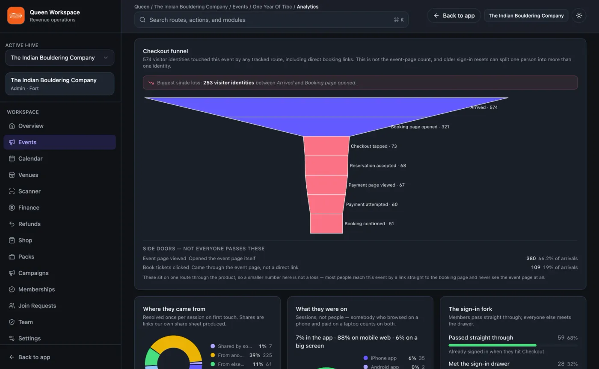Click the purple Shared by legend dot

coord(213,346)
